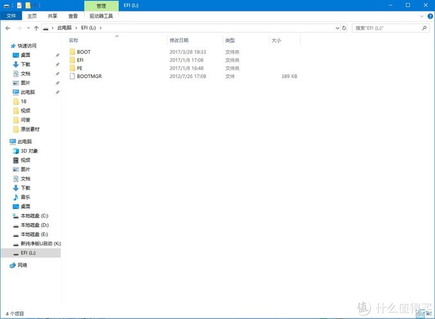
Task: Select EFI (L:) drive in navigation pane
Action: (28, 253)
